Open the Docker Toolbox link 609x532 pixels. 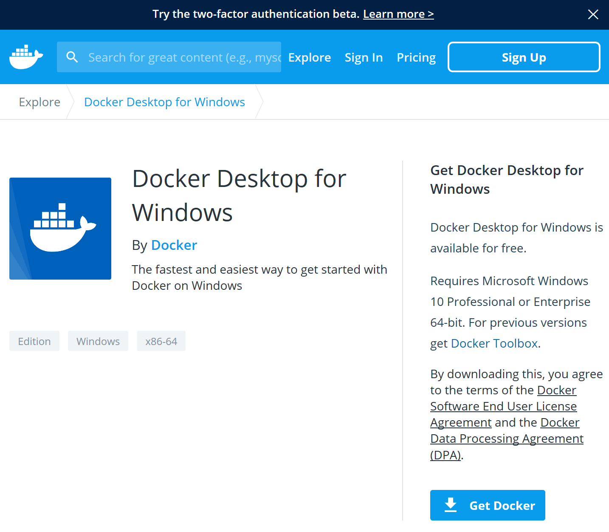point(494,343)
